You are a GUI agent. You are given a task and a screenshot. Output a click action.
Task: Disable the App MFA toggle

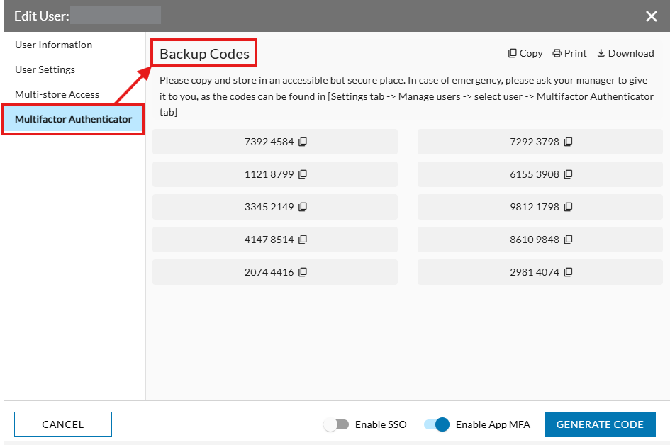click(437, 424)
